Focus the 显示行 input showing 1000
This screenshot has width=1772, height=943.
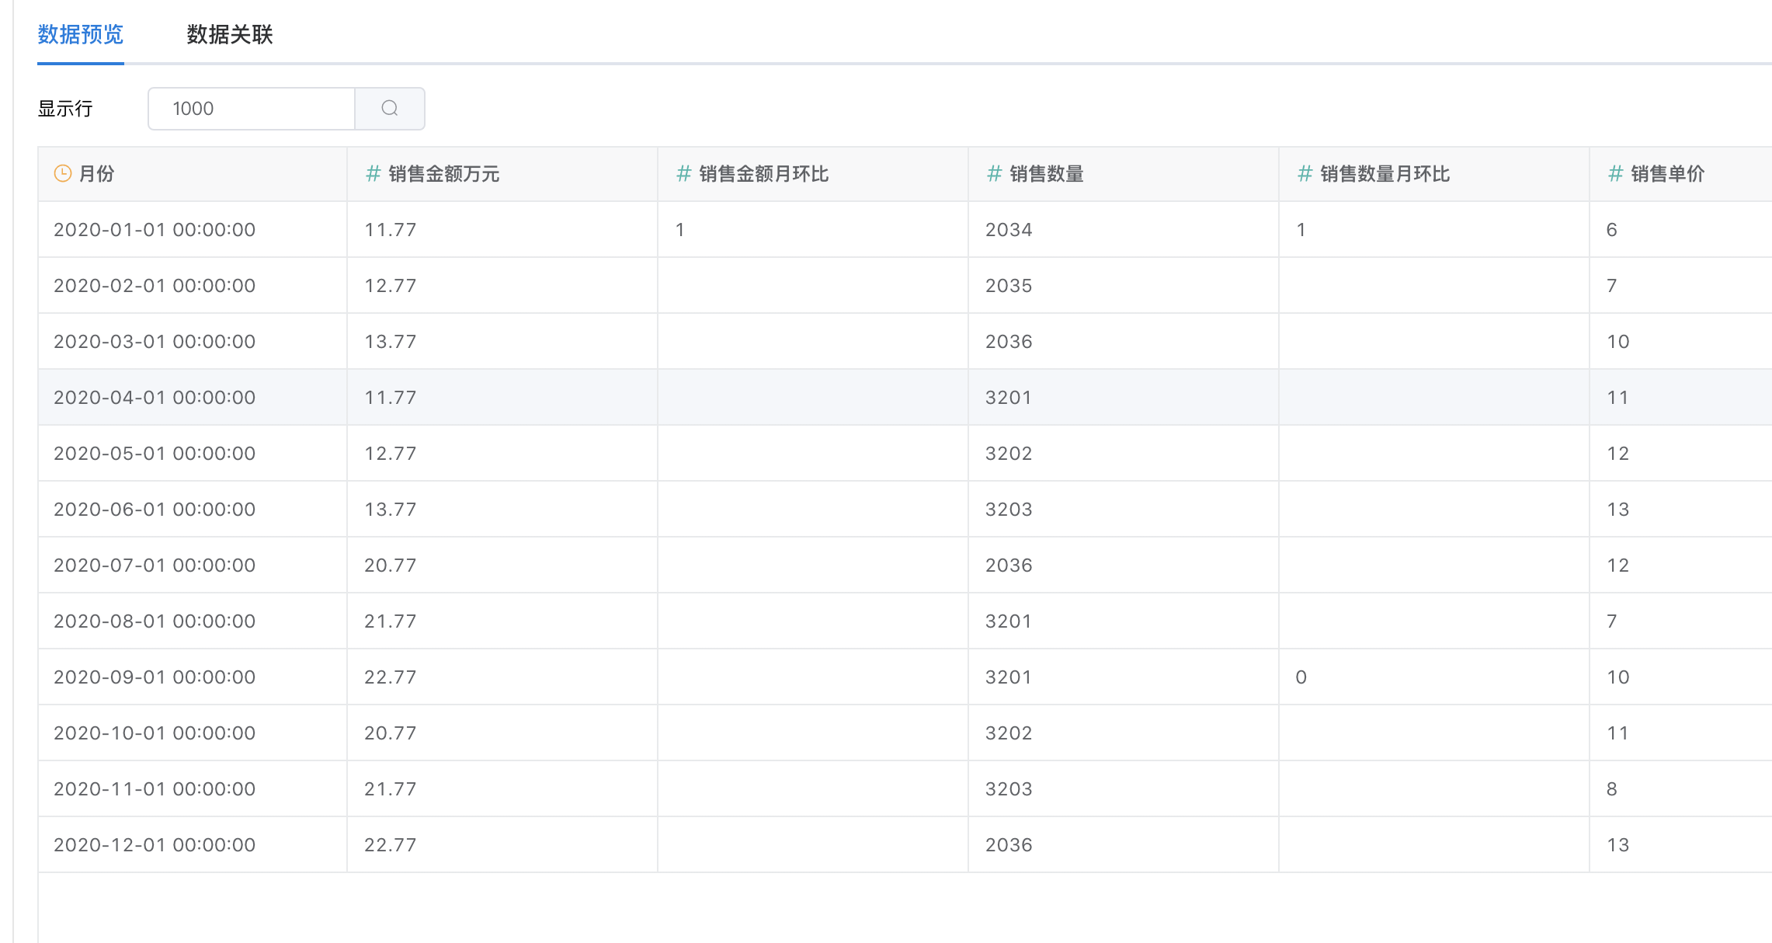click(252, 109)
